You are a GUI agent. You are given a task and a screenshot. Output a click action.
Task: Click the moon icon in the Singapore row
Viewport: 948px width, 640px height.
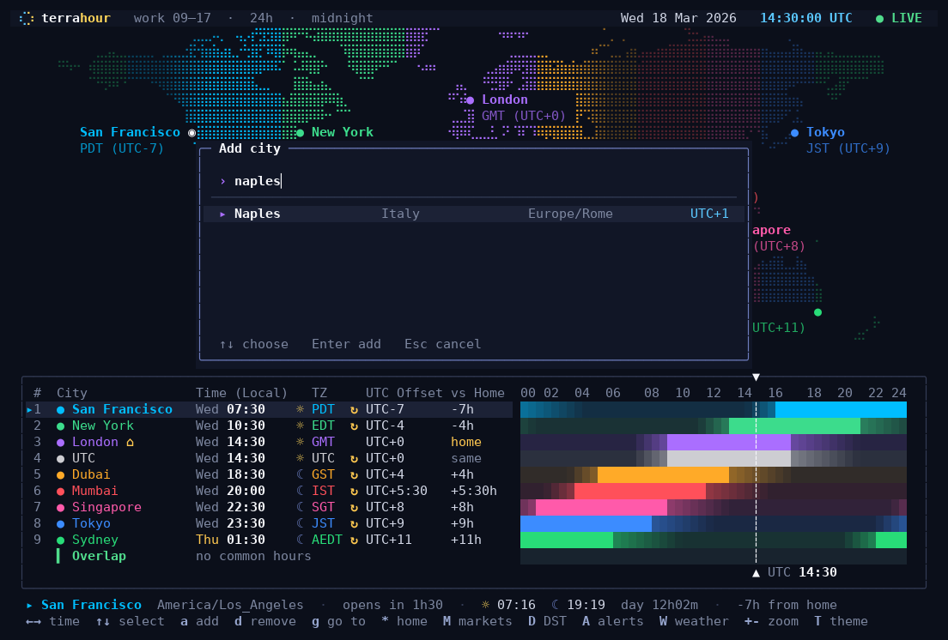pos(300,507)
